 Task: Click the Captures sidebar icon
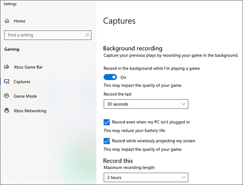tap(7, 81)
